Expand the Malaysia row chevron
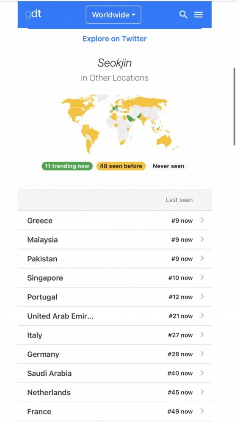Image resolution: width=237 pixels, height=422 pixels. 202,239
